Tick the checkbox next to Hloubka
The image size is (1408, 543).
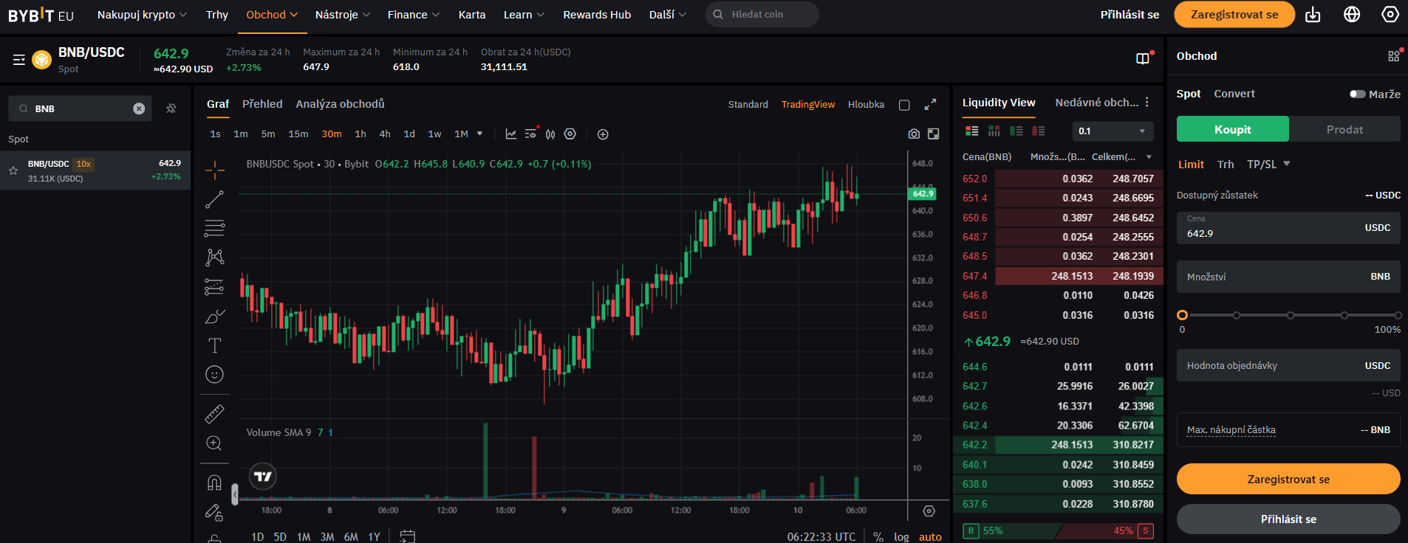[904, 105]
